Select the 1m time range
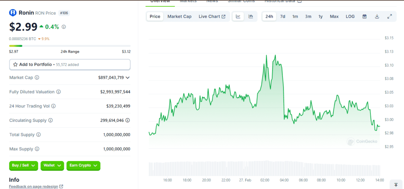404x189 pixels. pyautogui.click(x=295, y=17)
